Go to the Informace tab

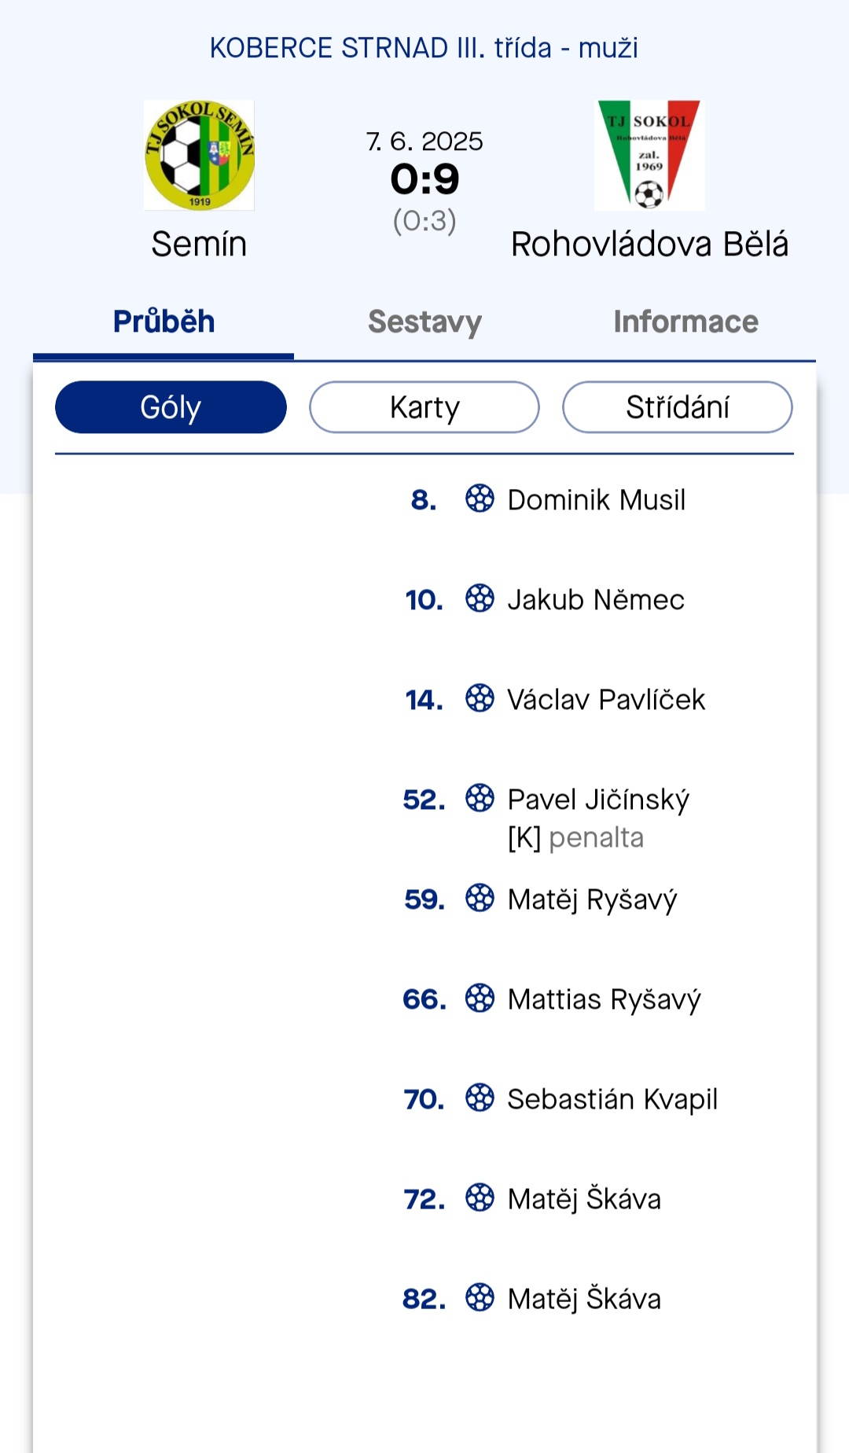point(685,322)
